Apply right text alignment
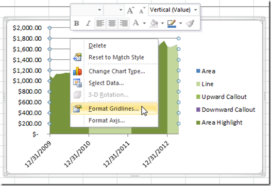Screen dimensions: 271x186 pos(124,23)
